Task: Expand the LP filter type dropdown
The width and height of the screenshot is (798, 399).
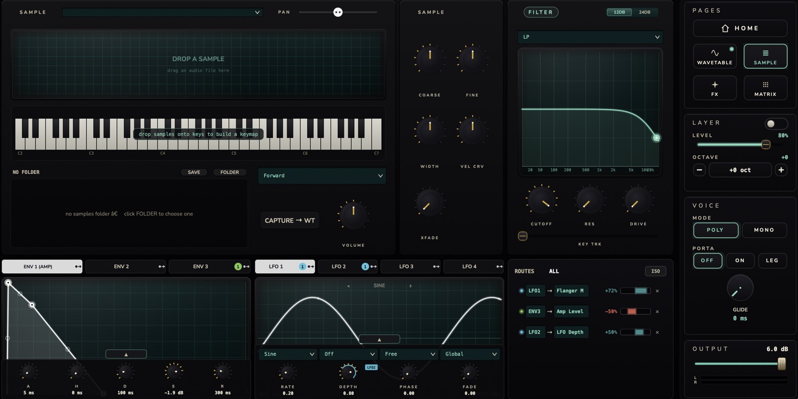Action: tap(591, 37)
